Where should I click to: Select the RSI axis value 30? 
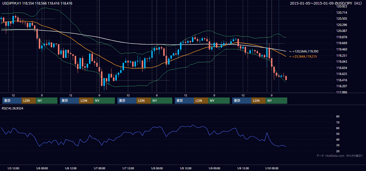[x=338, y=145]
